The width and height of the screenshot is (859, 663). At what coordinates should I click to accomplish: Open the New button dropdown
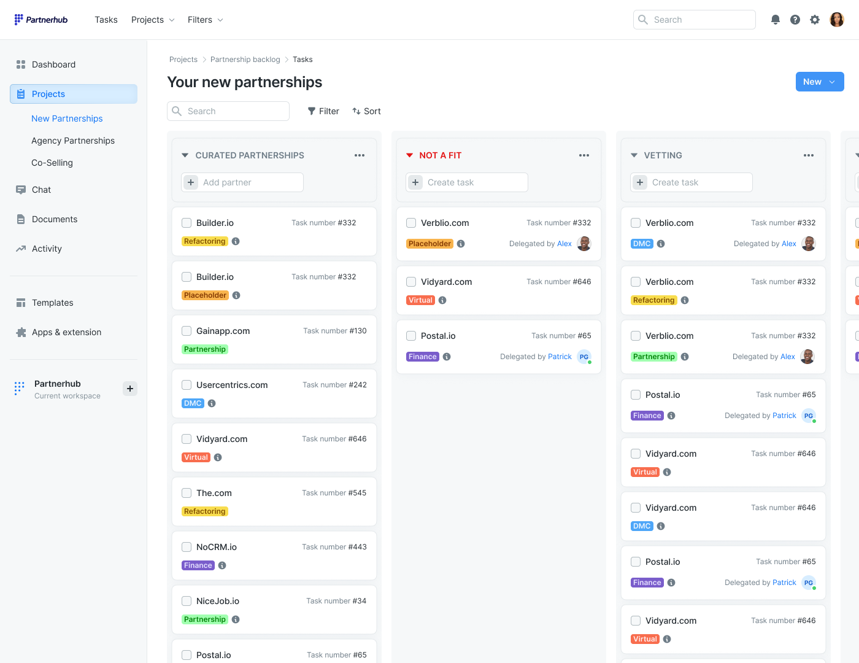point(820,82)
